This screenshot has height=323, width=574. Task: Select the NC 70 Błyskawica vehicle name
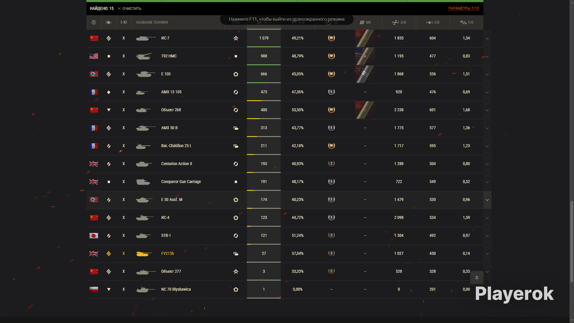click(x=176, y=289)
